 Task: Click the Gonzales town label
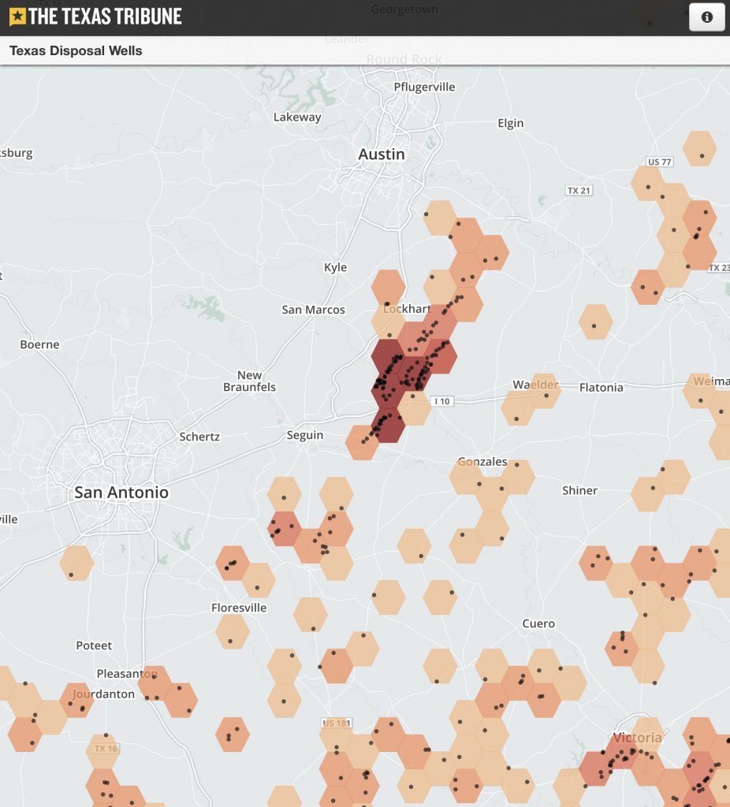click(x=482, y=462)
